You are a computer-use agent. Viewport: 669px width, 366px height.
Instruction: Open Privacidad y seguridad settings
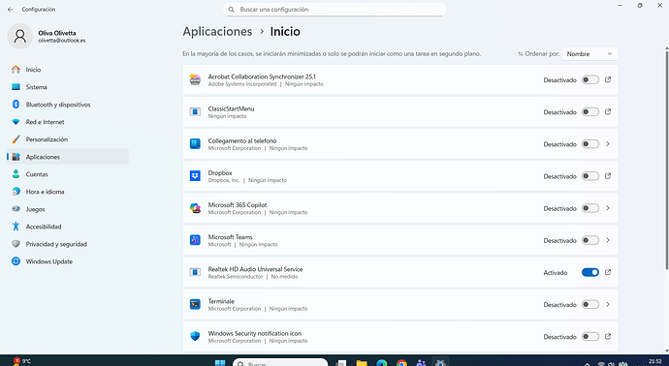click(x=68, y=244)
